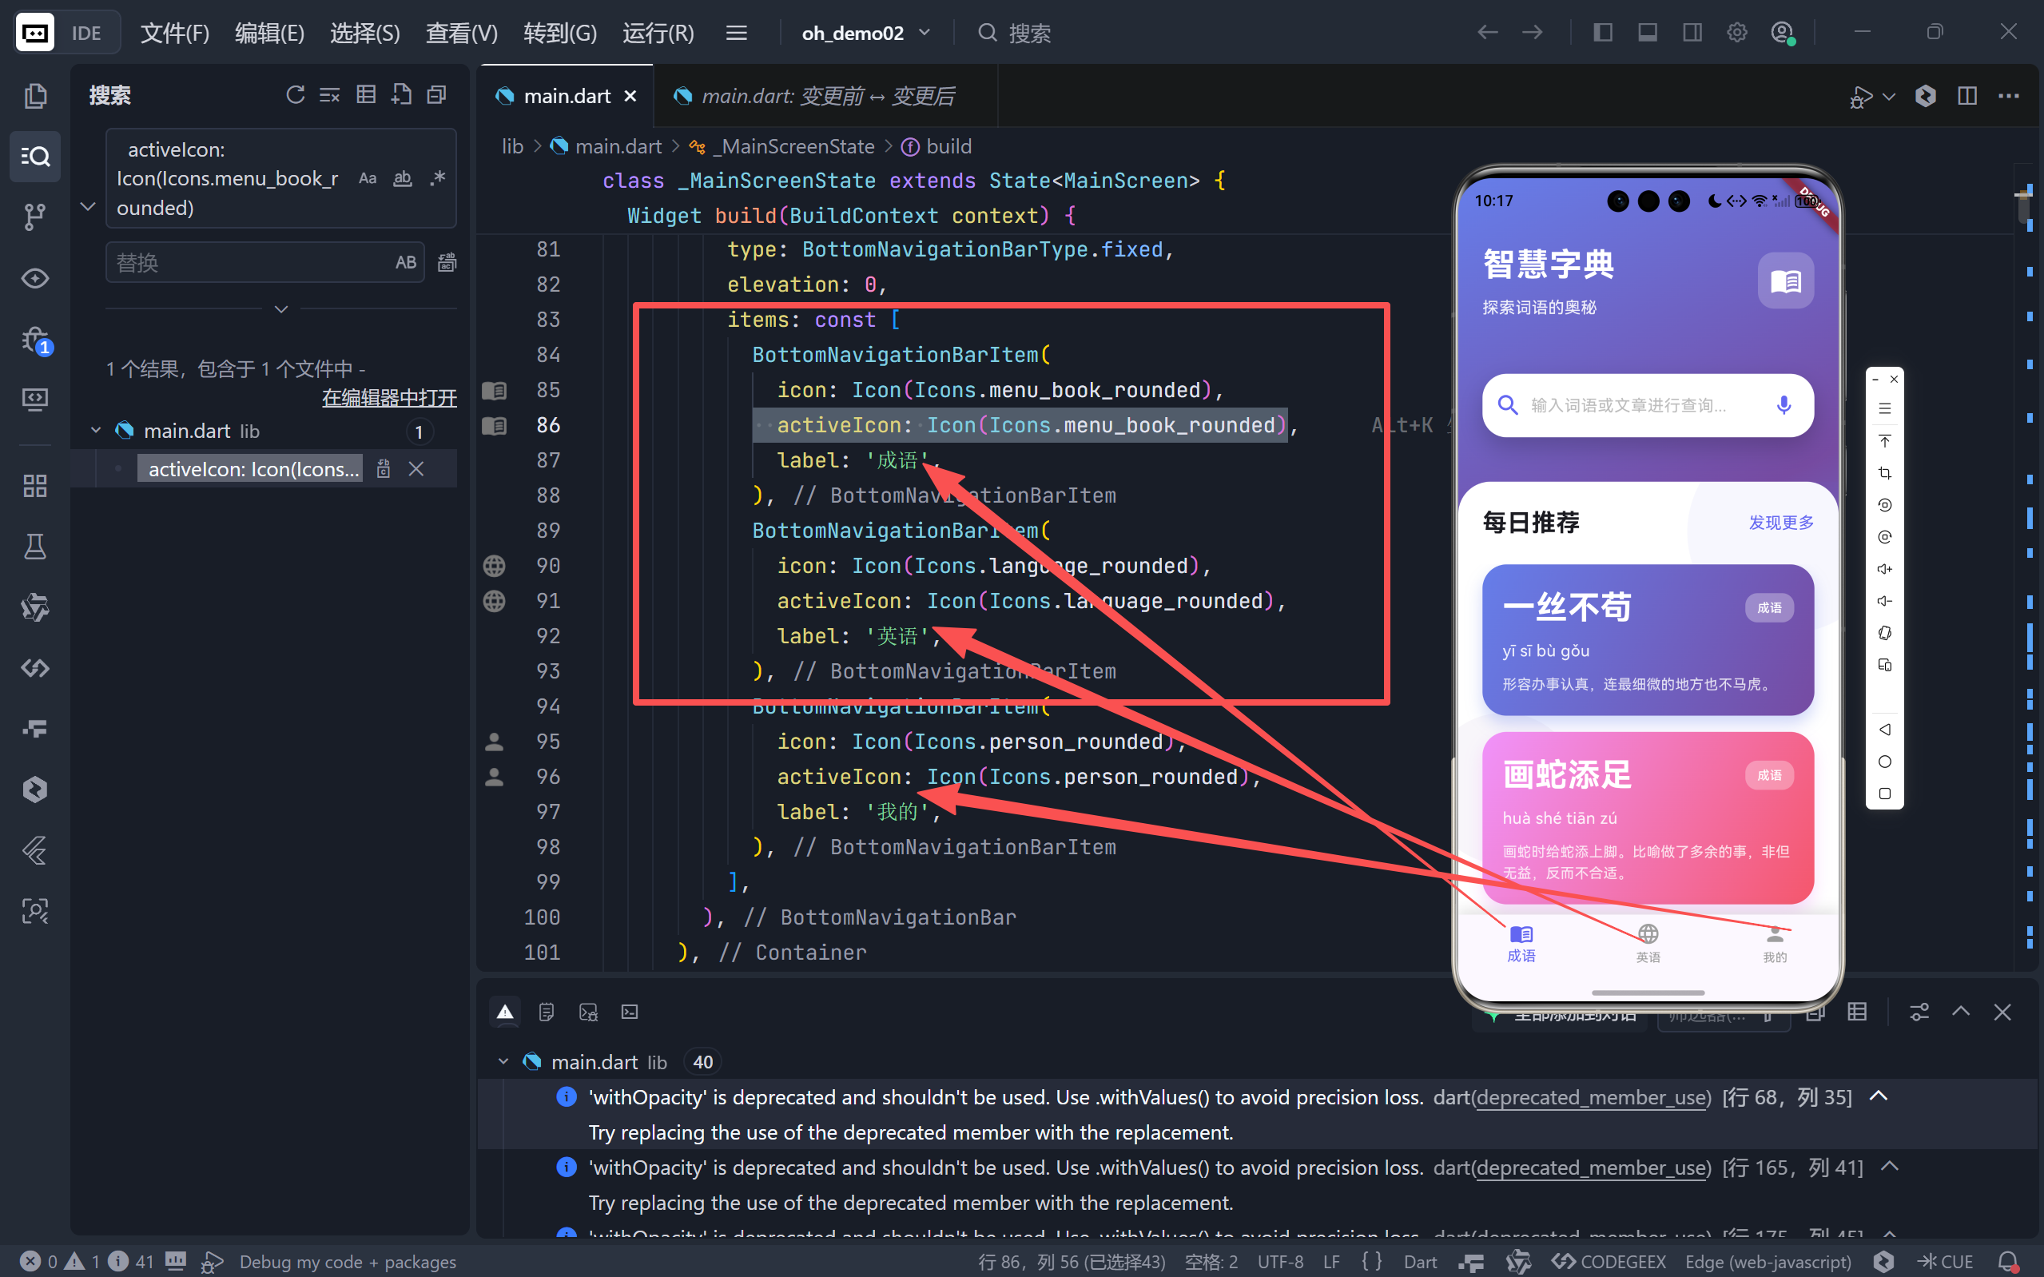Image resolution: width=2044 pixels, height=1277 pixels.
Task: Switch to the main.dart 变更前↔变更后 diff tab
Action: 825,96
